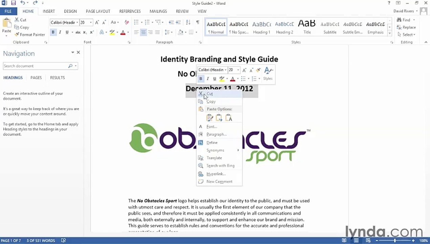Click the Keep Text Only paste option
Viewport: 430px width, 244px height.
pyautogui.click(x=229, y=118)
